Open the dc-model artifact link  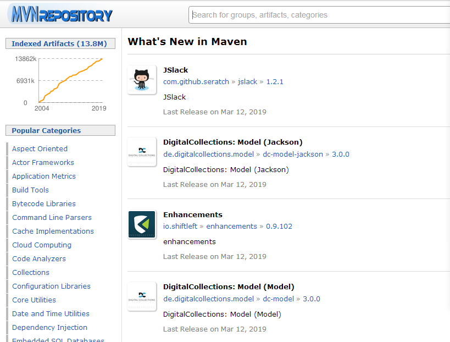pyautogui.click(x=279, y=299)
